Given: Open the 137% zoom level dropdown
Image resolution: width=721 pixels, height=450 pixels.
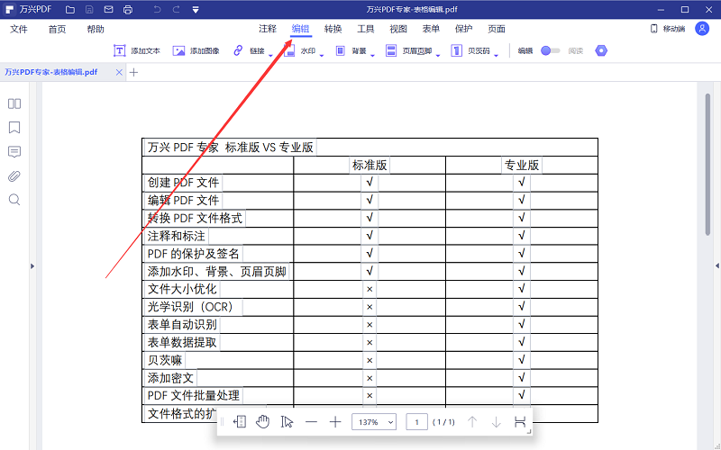Looking at the screenshot, I should (x=374, y=422).
